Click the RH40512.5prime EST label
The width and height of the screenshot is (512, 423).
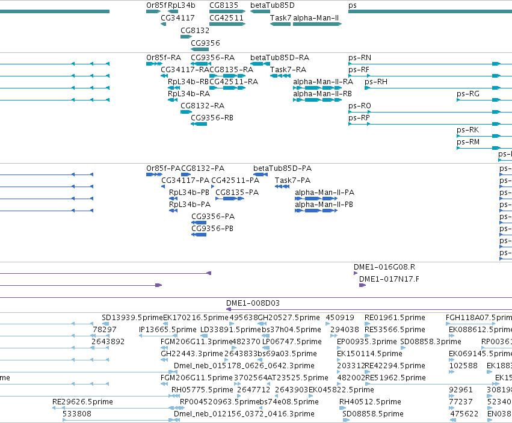[370, 402]
